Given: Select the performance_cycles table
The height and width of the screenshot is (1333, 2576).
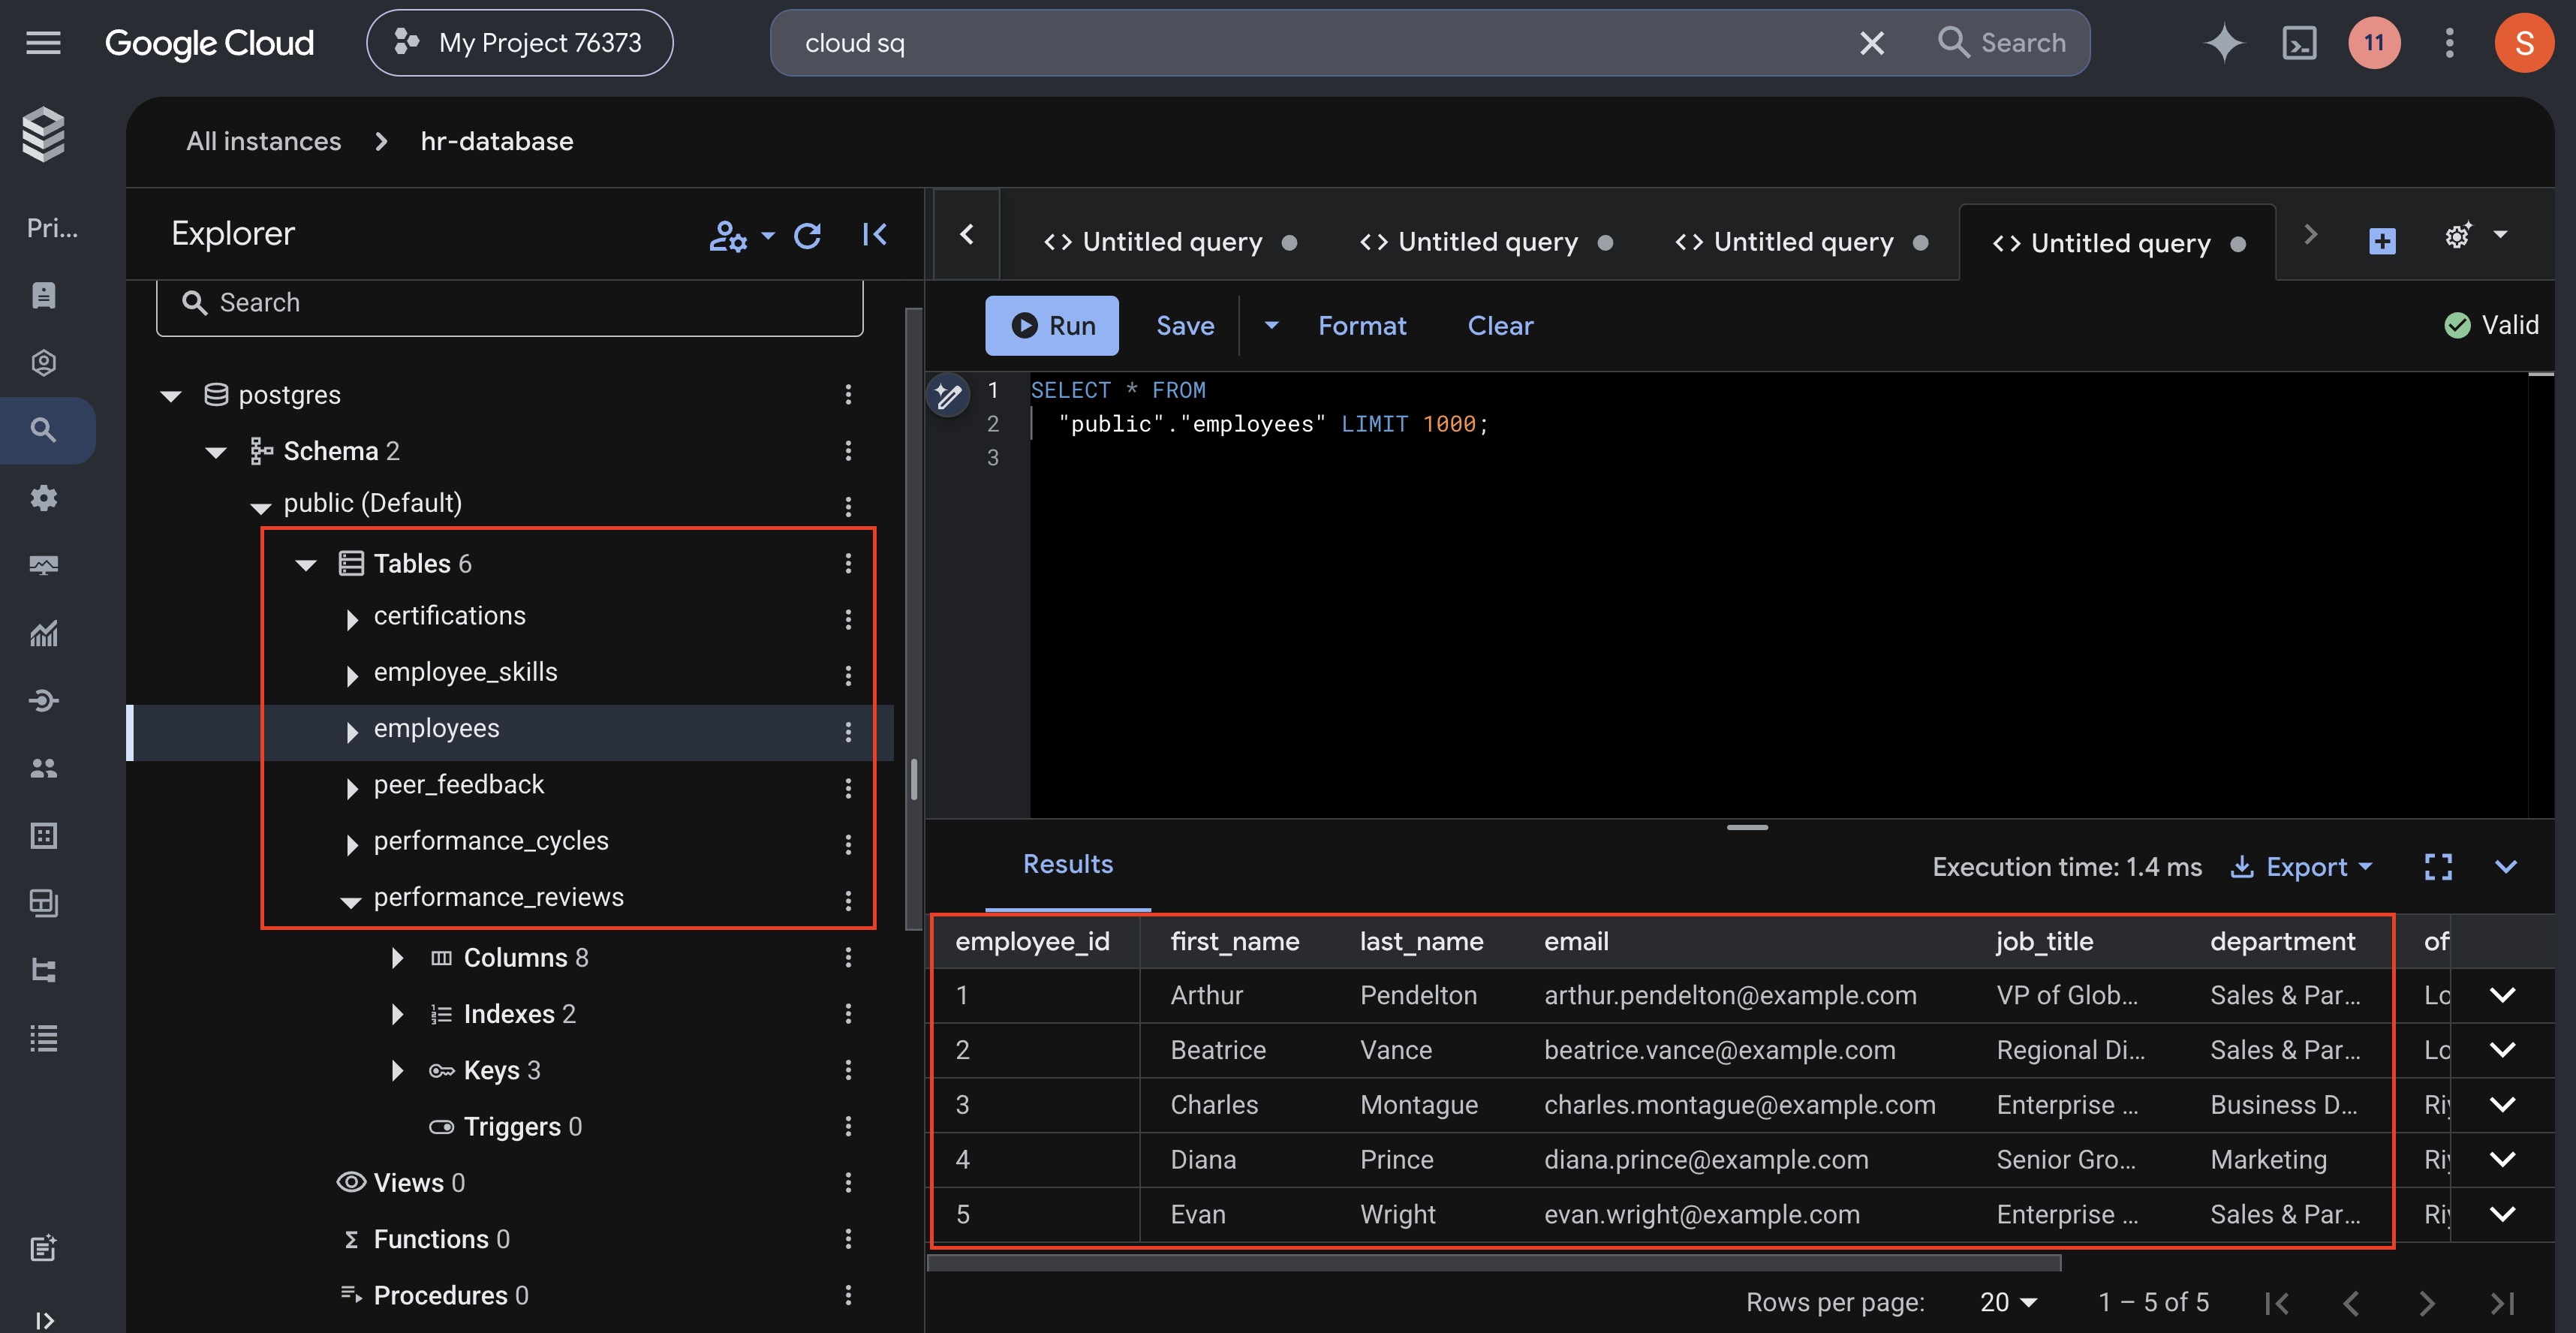Looking at the screenshot, I should [491, 841].
